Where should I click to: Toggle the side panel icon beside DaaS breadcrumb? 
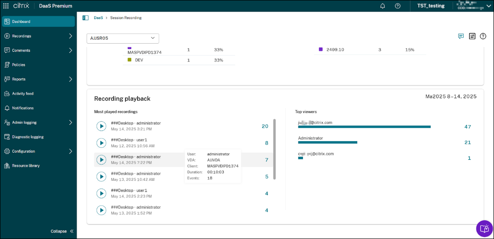coord(85,18)
